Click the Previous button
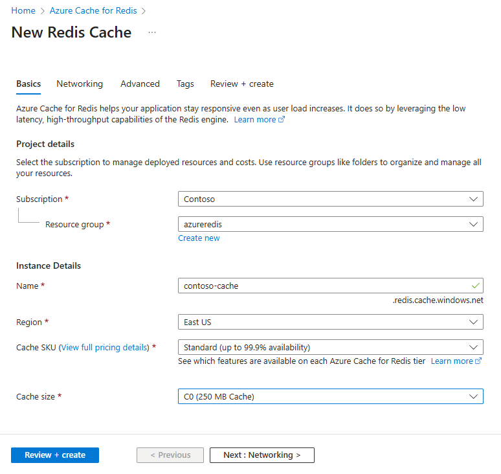The height and width of the screenshot is (474, 501). [x=170, y=455]
